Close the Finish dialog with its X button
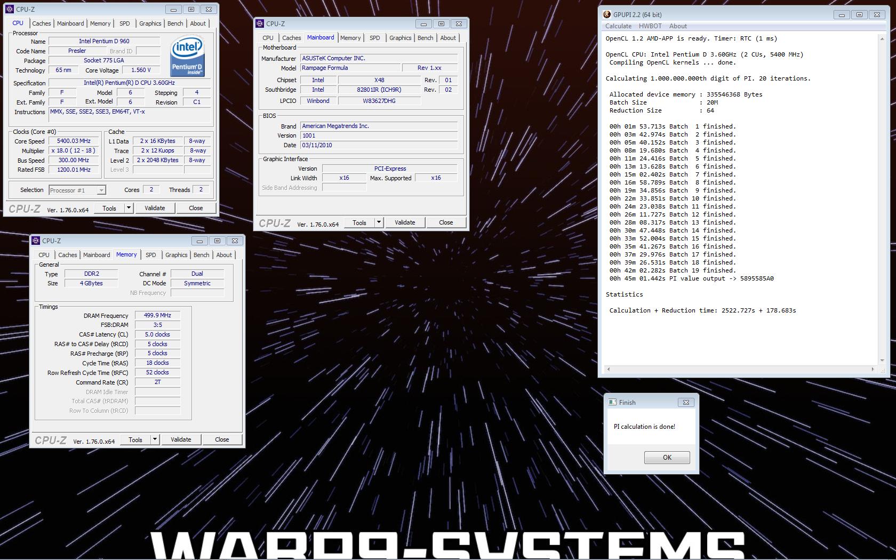Screen dimensions: 896x560 686,402
